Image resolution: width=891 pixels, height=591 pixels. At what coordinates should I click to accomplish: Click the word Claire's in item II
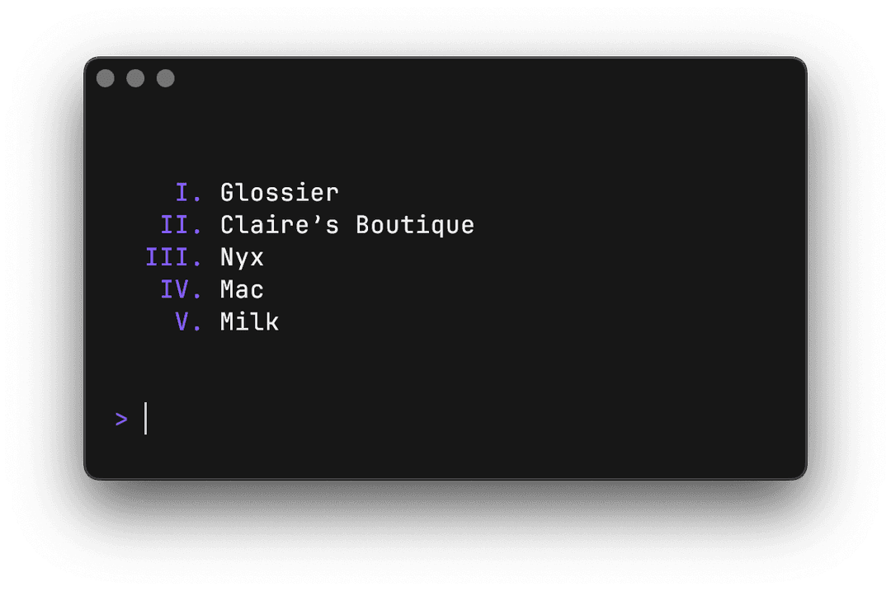(280, 225)
